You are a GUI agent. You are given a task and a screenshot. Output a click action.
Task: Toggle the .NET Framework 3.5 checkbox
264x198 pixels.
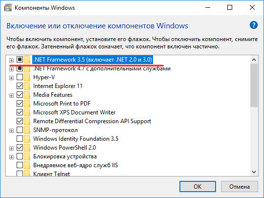point(20,60)
